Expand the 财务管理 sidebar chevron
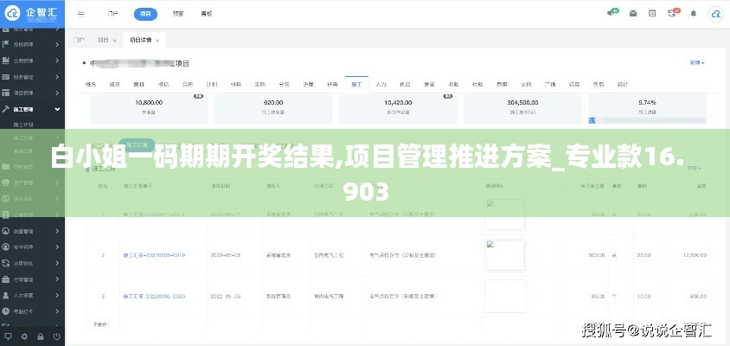This screenshot has height=346, width=730. [57, 77]
